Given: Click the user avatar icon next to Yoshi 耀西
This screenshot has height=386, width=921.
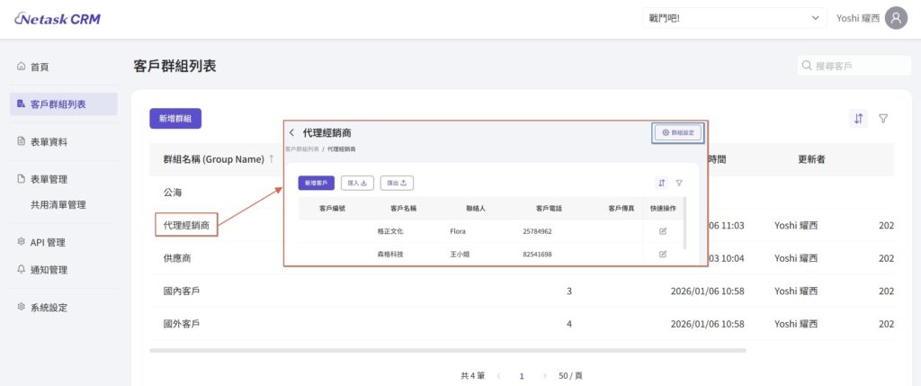Looking at the screenshot, I should [x=896, y=18].
